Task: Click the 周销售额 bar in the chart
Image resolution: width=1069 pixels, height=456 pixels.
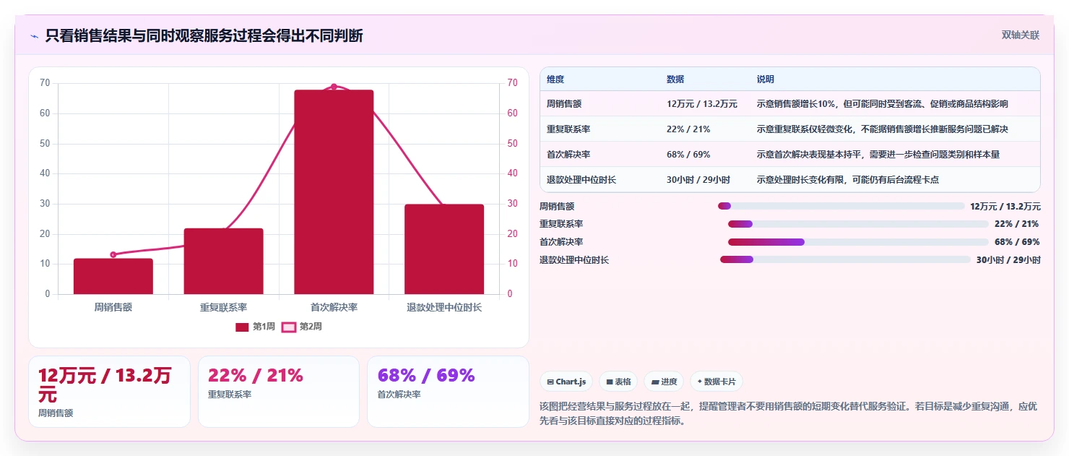Action: pos(113,276)
